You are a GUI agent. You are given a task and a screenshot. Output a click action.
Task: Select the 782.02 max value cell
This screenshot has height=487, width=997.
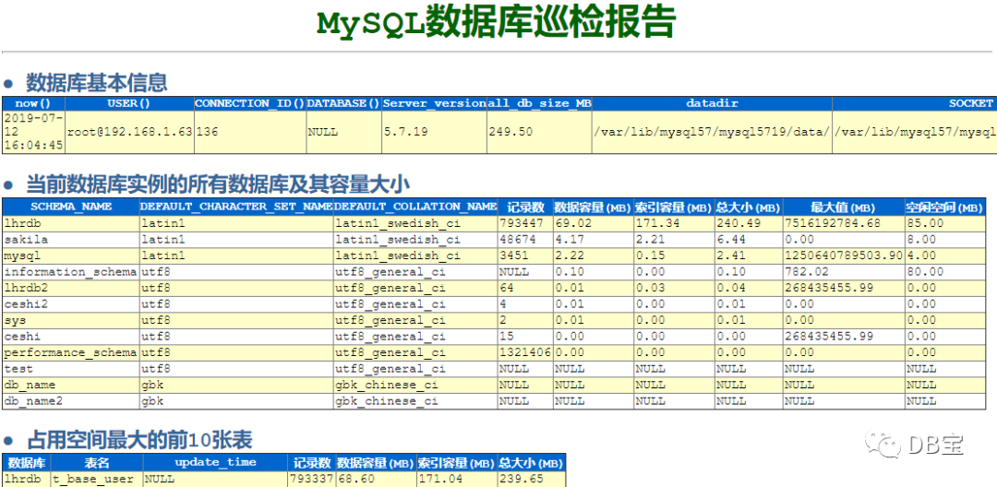point(843,272)
